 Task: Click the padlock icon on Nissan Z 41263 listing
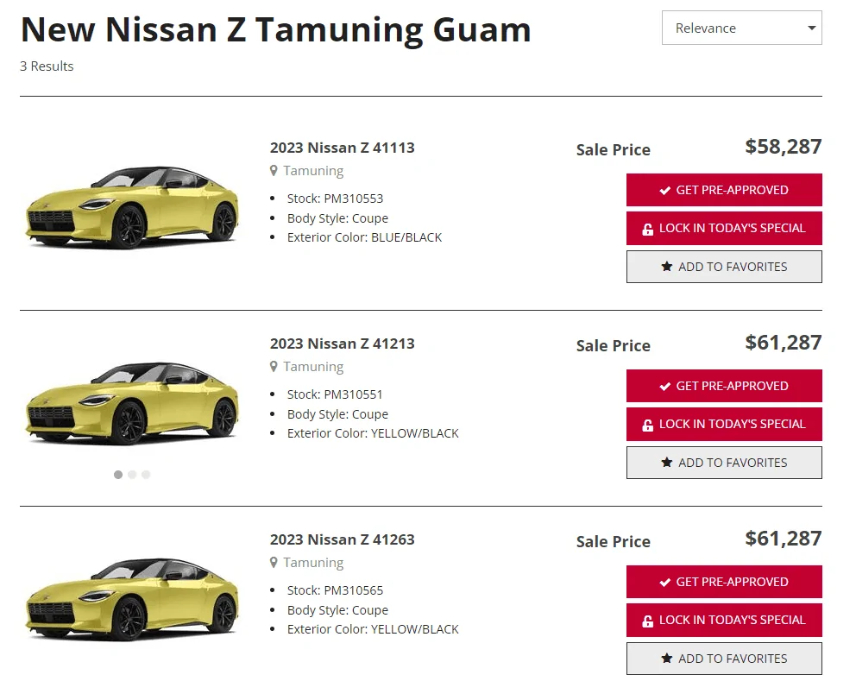coord(647,621)
